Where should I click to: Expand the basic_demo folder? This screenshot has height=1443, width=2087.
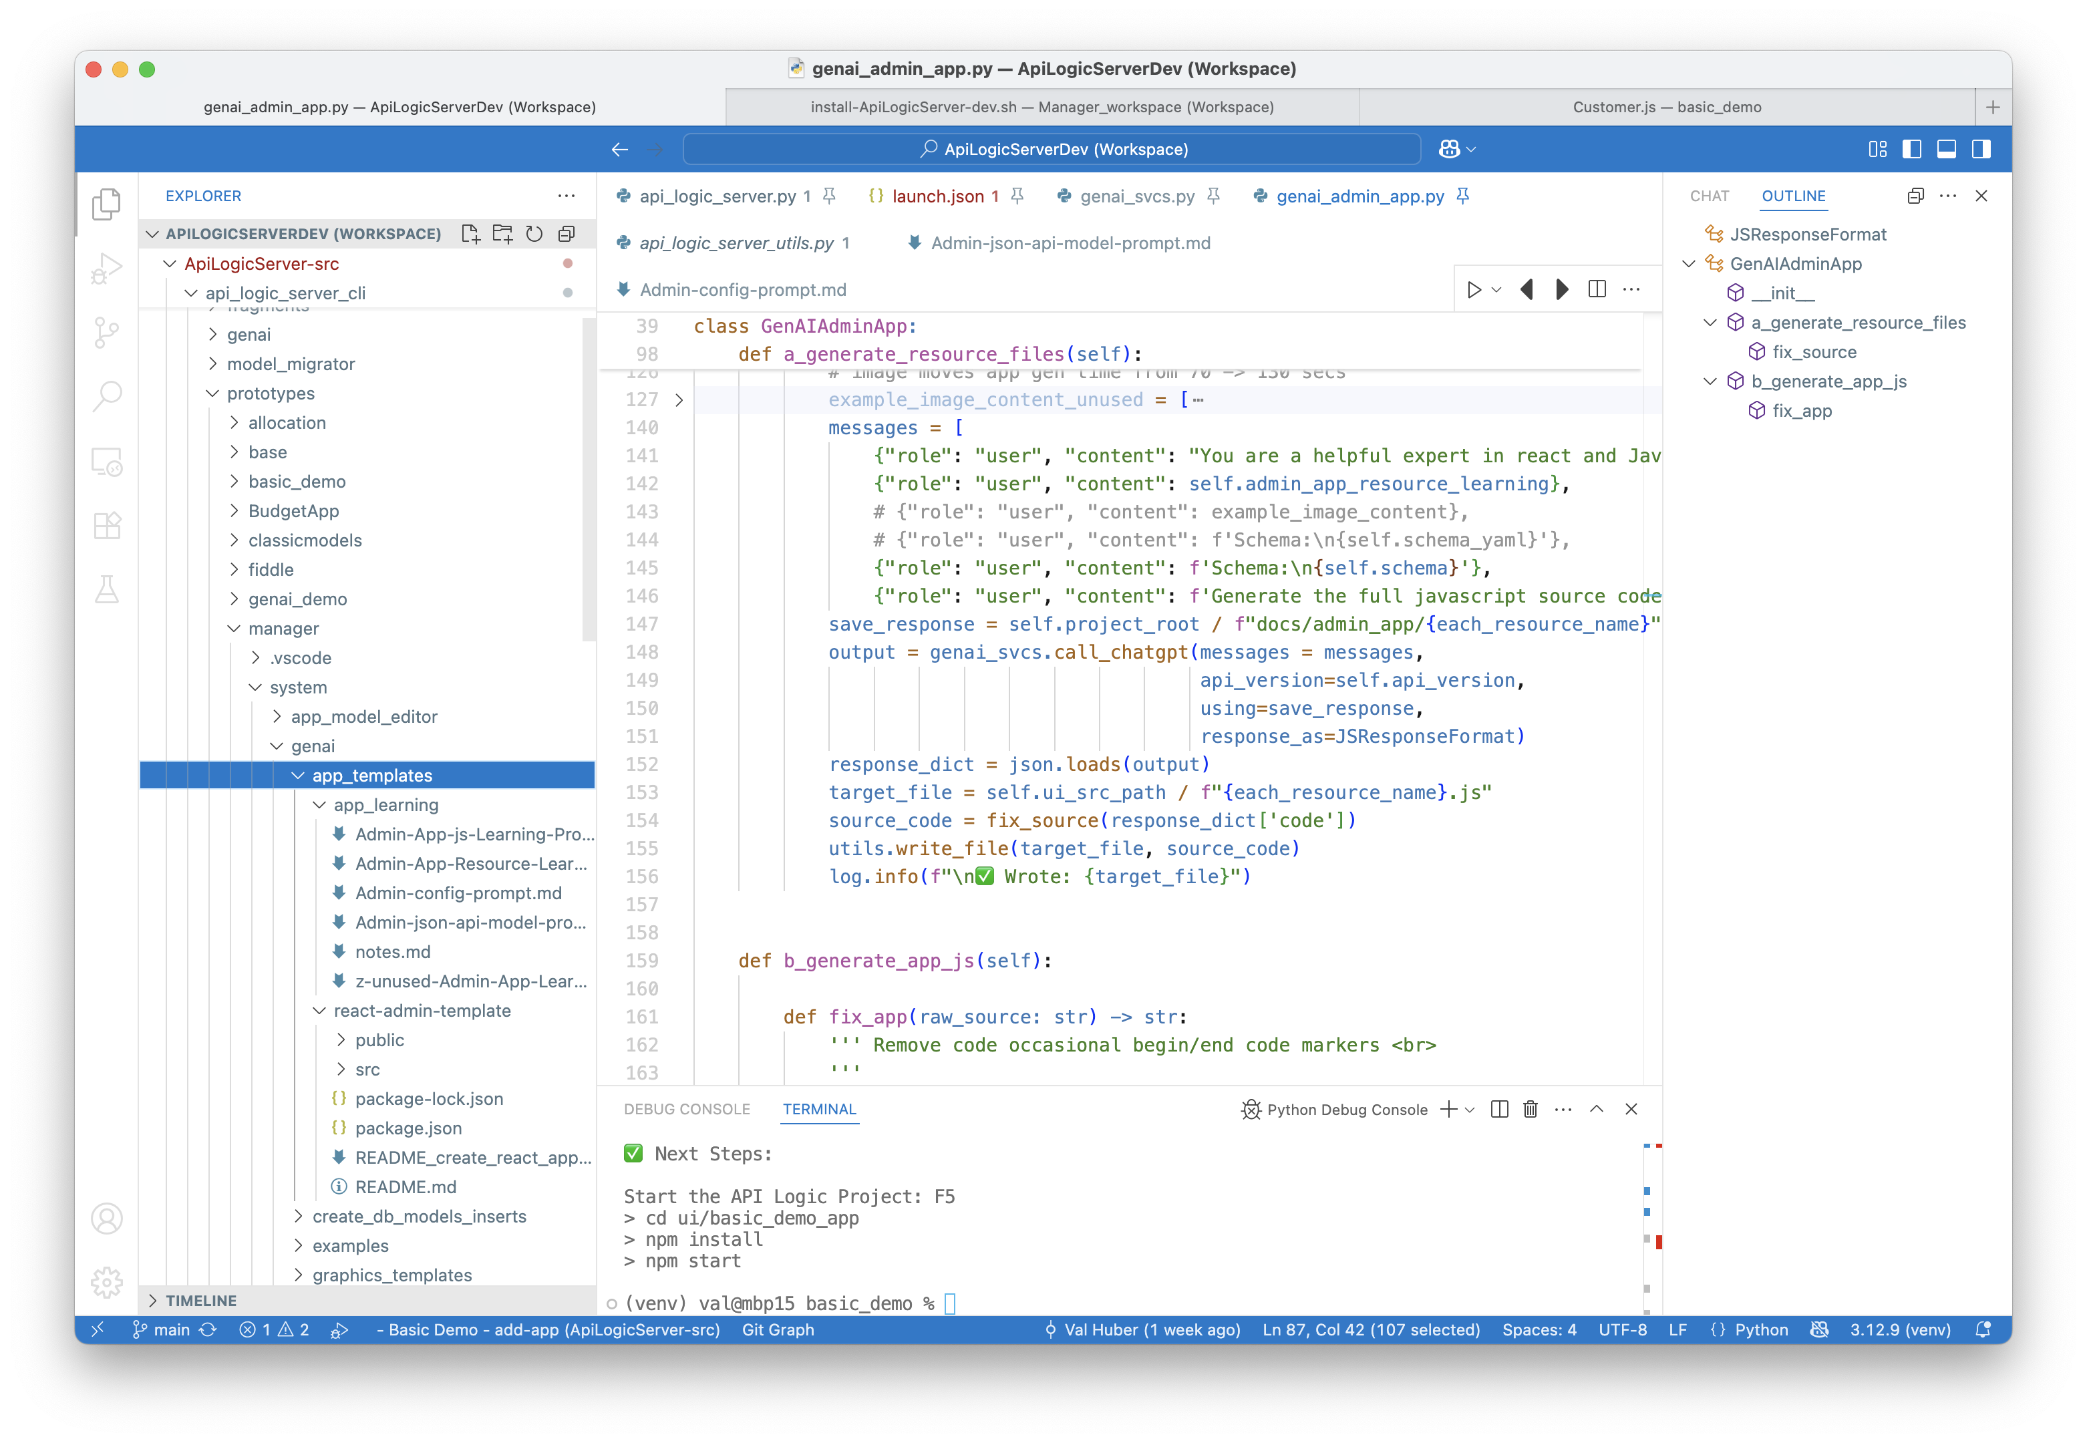(x=234, y=482)
